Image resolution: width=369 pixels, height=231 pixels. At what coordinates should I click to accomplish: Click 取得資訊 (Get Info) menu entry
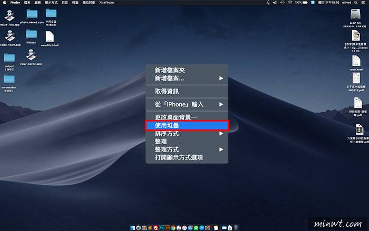[x=187, y=92]
